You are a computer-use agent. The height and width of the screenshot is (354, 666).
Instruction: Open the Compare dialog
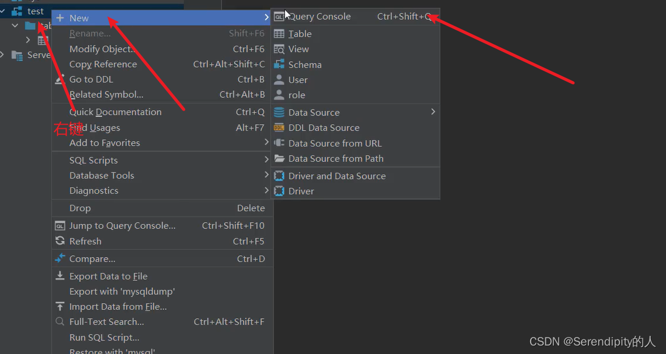coord(92,258)
